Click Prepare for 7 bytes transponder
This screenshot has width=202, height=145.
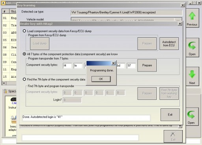[x=147, y=65]
